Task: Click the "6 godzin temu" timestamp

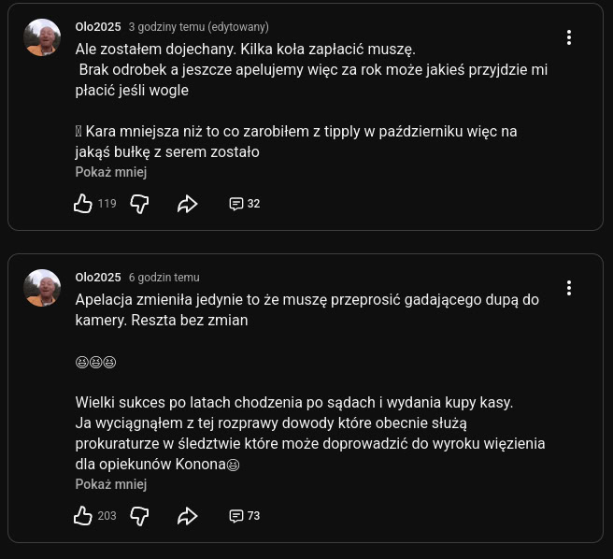Action: coord(164,278)
